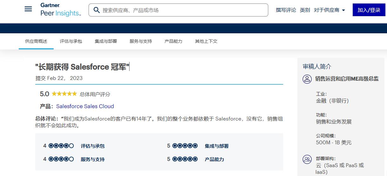Open the hamburger navigation menu
Viewport: 387px width, 176px height.
click(x=28, y=9)
